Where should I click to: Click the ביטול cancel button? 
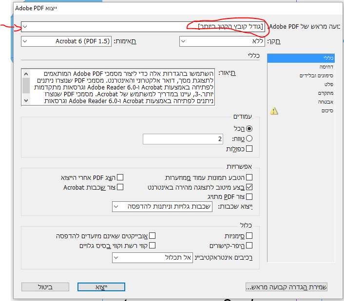point(45,287)
